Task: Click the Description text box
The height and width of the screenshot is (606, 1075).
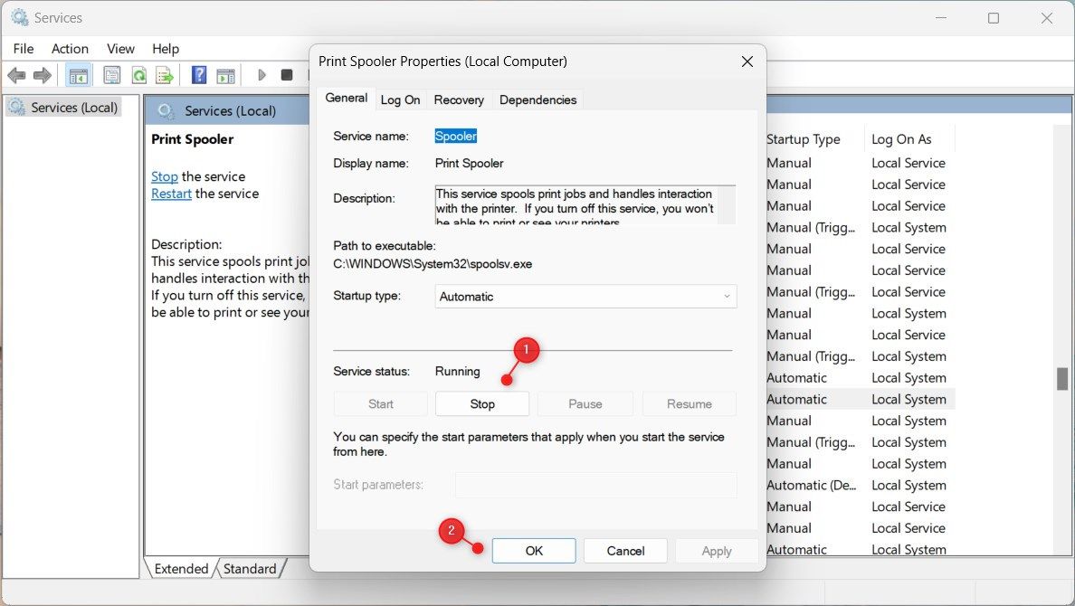Action: click(x=585, y=205)
